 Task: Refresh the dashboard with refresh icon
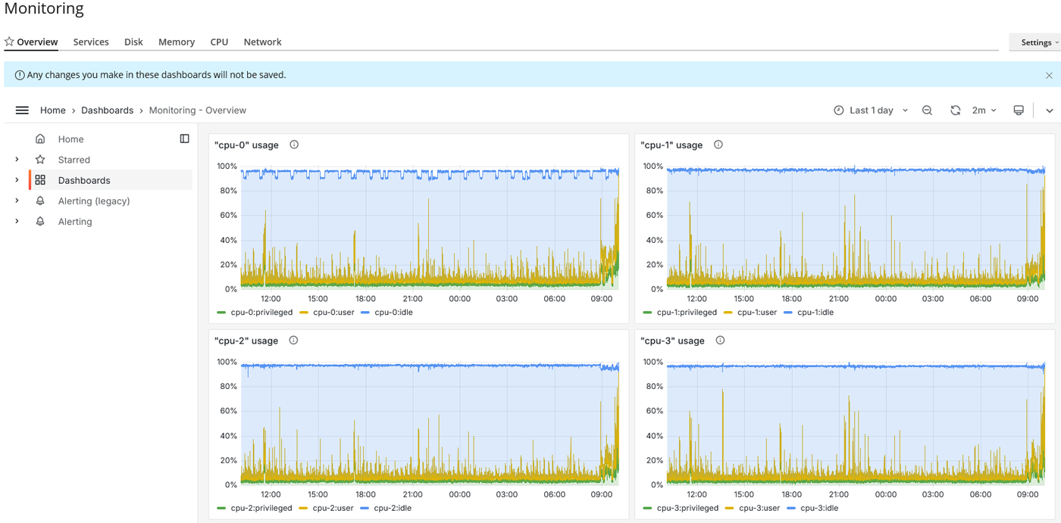tap(955, 111)
